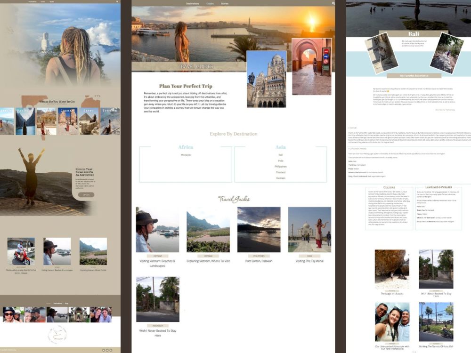Open Destinations menu in guides page header
Viewport: 471px width, 353px height.
193,4
